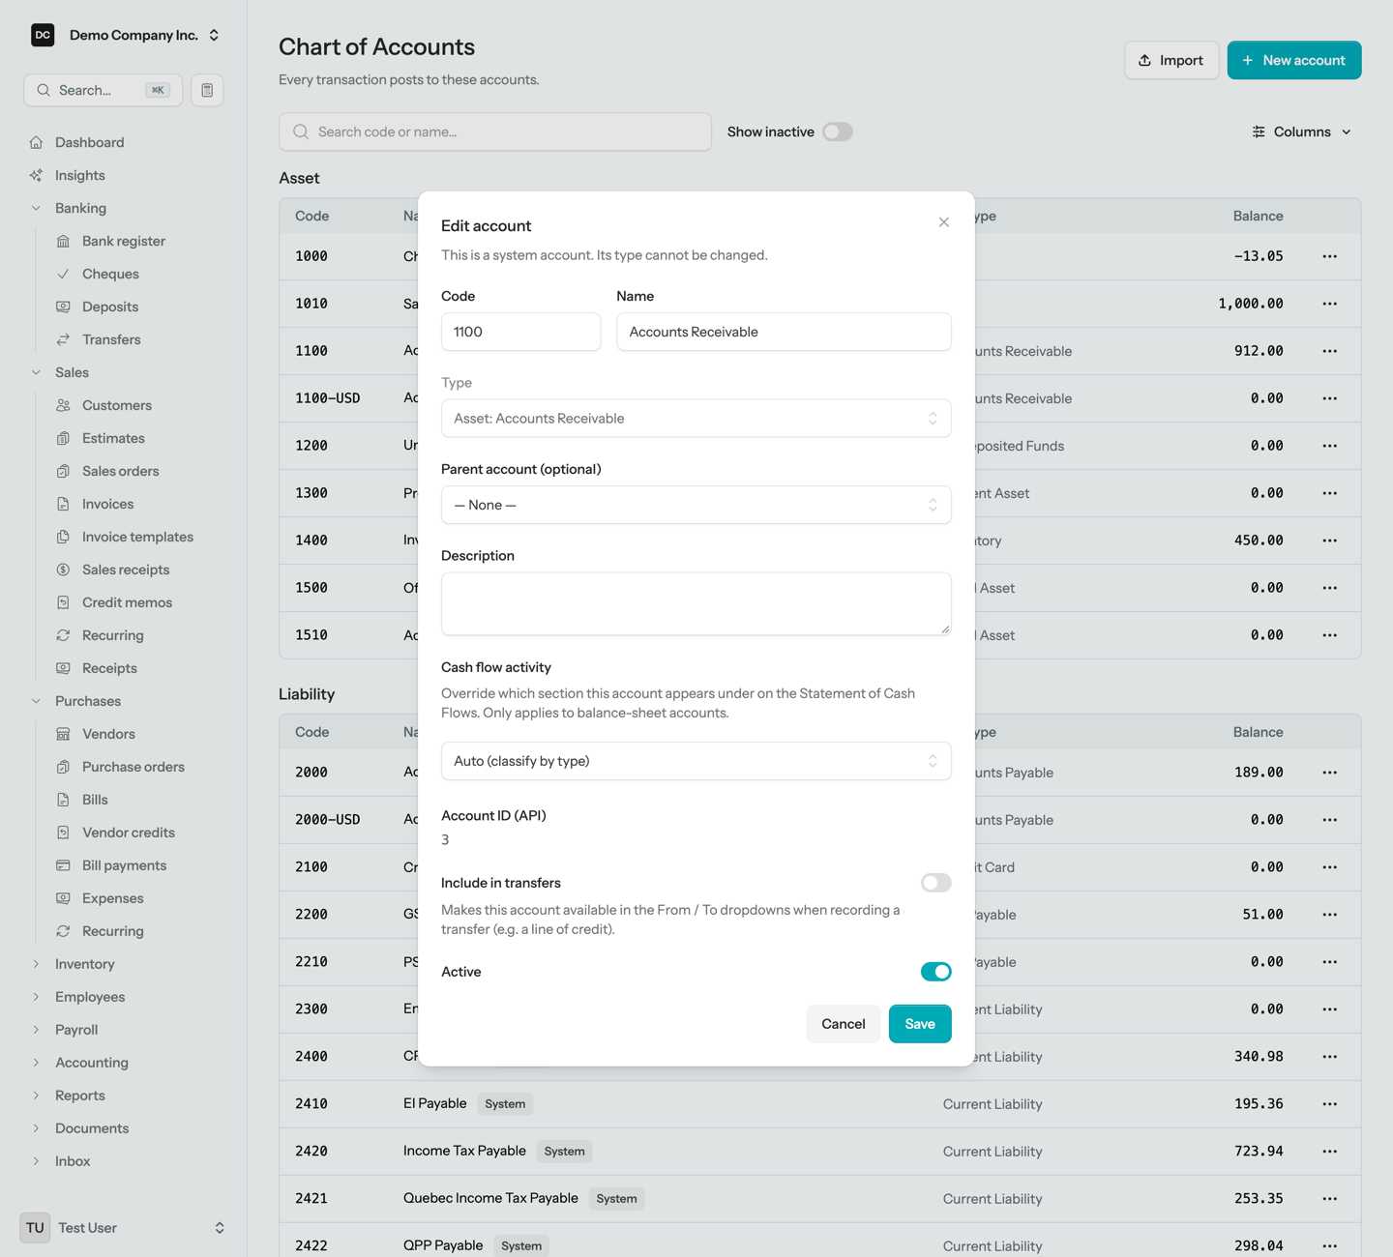
Task: Click the calculator icon next to search
Action: (207, 90)
